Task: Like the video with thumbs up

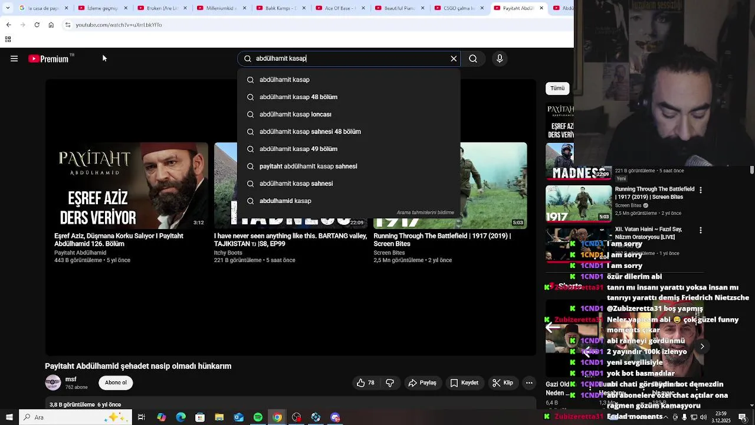Action: pos(366,383)
